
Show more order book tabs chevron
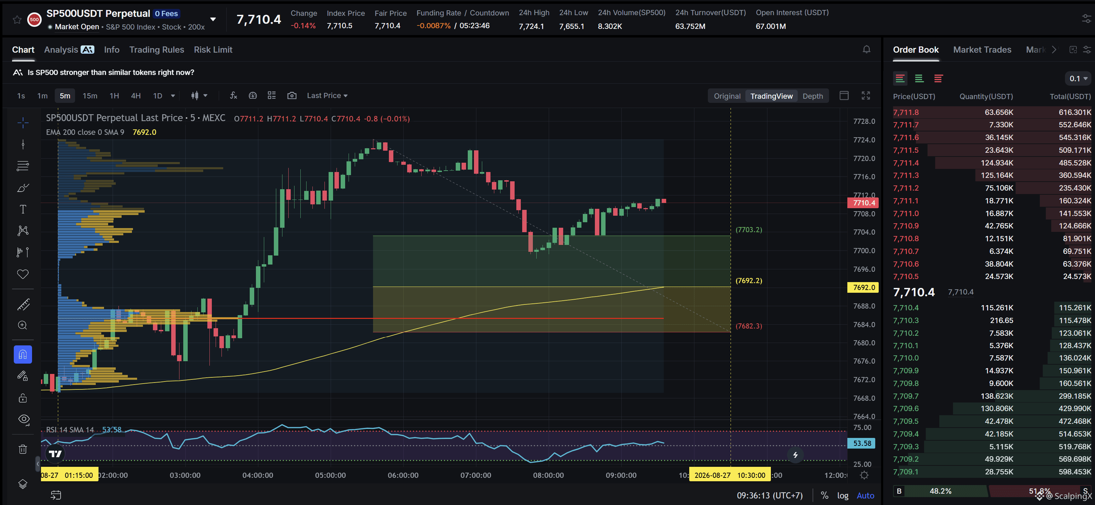click(1054, 50)
